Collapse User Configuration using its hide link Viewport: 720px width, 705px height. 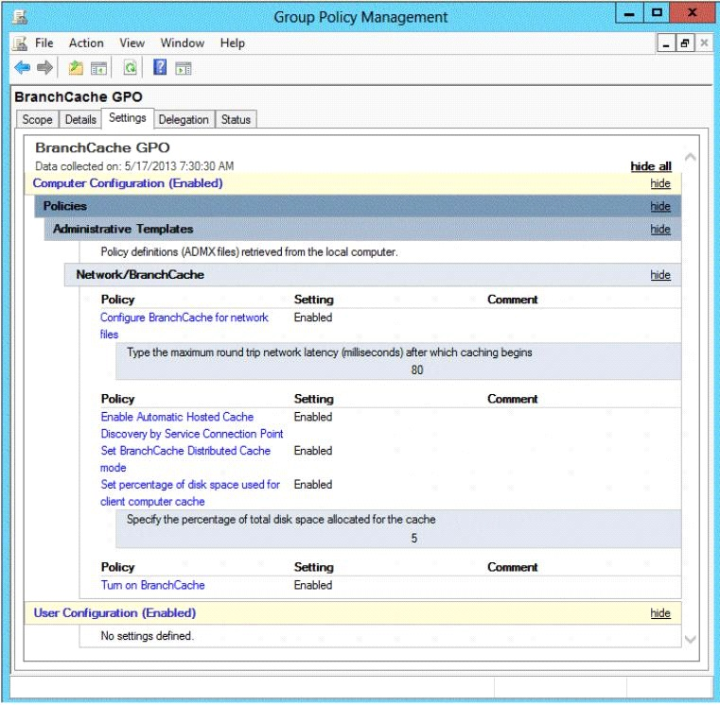click(x=660, y=613)
